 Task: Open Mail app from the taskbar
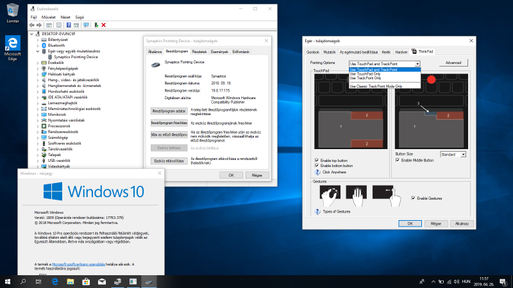102,282
